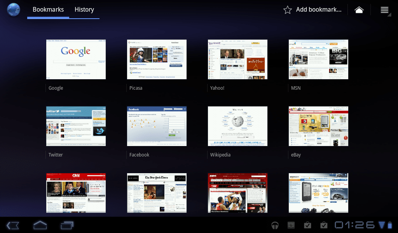The width and height of the screenshot is (398, 233).
Task: Click the Add bookmark... text button
Action: tap(319, 10)
